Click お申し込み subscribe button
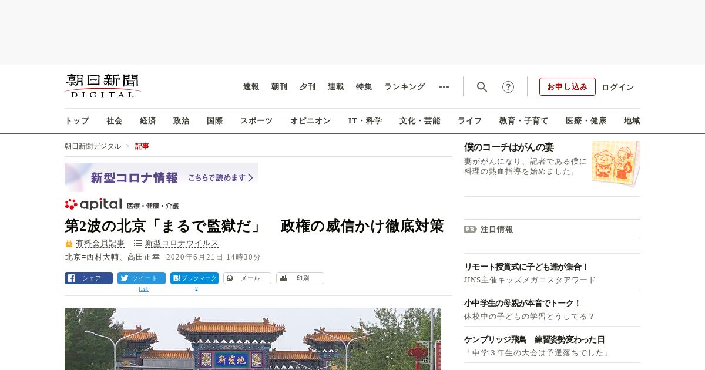705x370 pixels. pyautogui.click(x=568, y=87)
